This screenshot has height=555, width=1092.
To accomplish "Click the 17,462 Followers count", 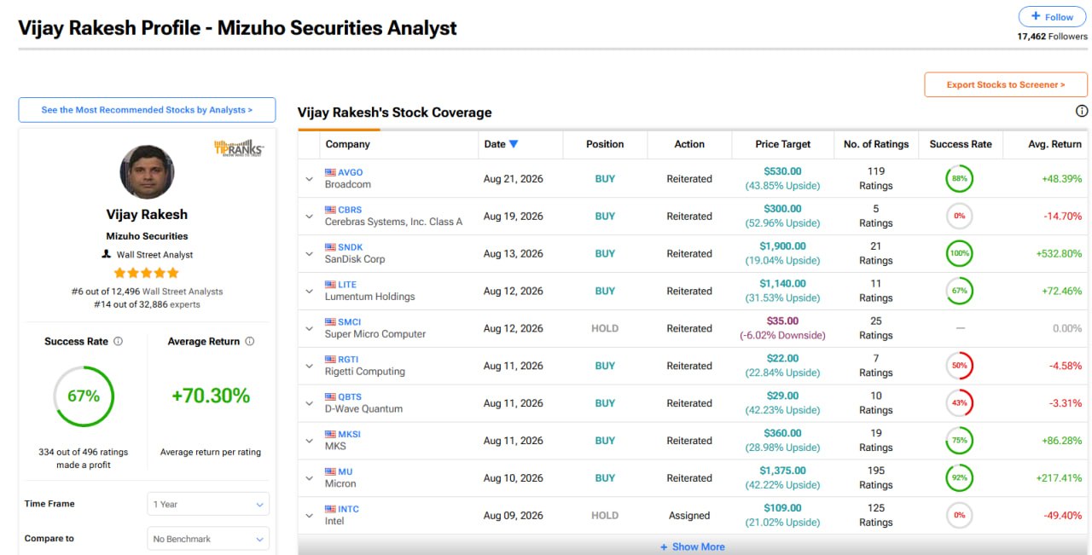I will [x=1052, y=37].
